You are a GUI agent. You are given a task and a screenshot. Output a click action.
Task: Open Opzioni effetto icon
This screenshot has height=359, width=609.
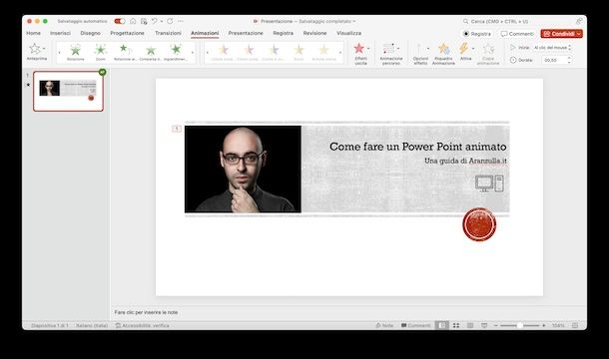418,49
